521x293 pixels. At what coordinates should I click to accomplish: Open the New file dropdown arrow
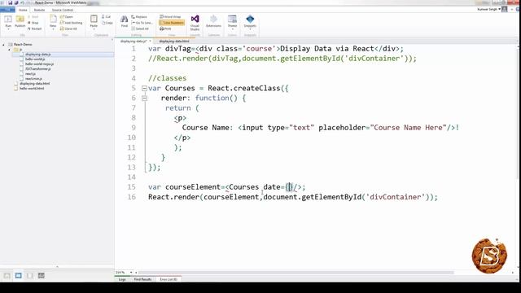point(53,29)
